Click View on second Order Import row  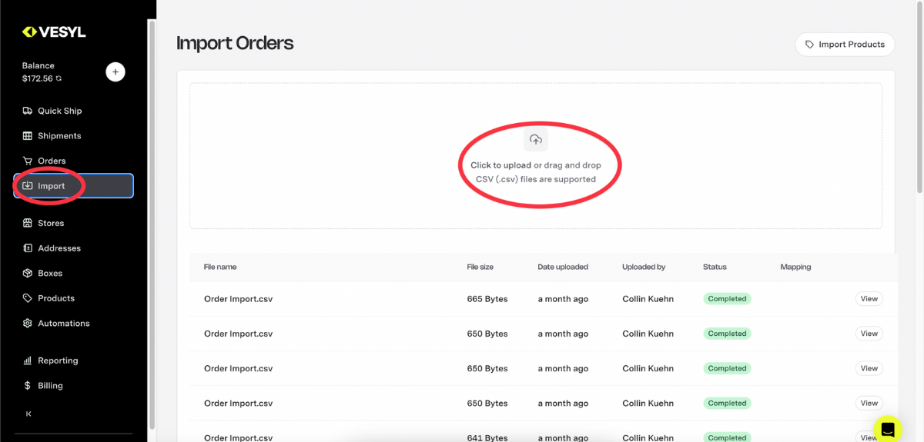[x=869, y=334]
